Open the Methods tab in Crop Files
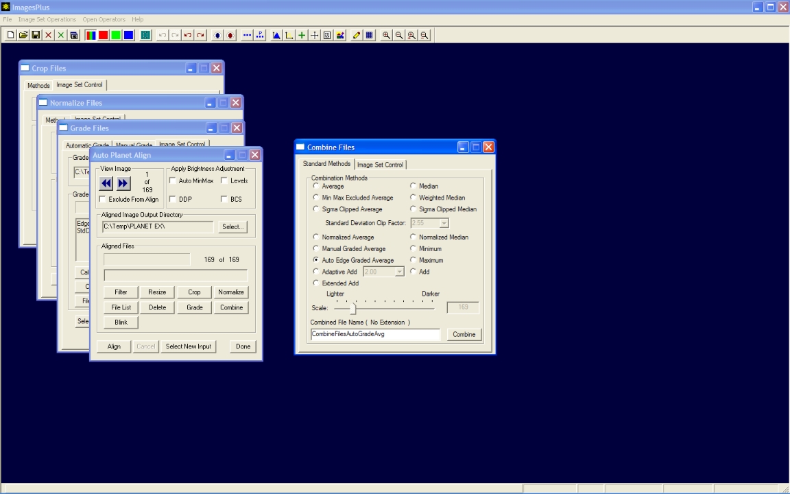790x494 pixels. 39,86
